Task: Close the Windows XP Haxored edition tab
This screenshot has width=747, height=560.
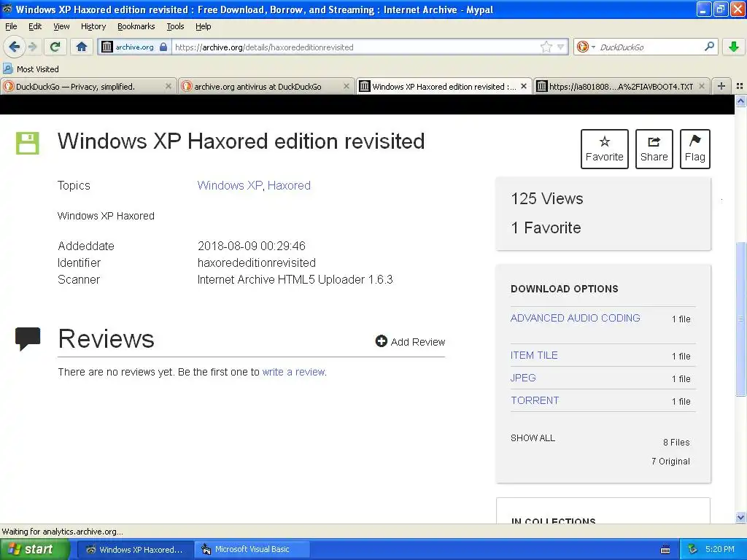Action: [x=524, y=86]
